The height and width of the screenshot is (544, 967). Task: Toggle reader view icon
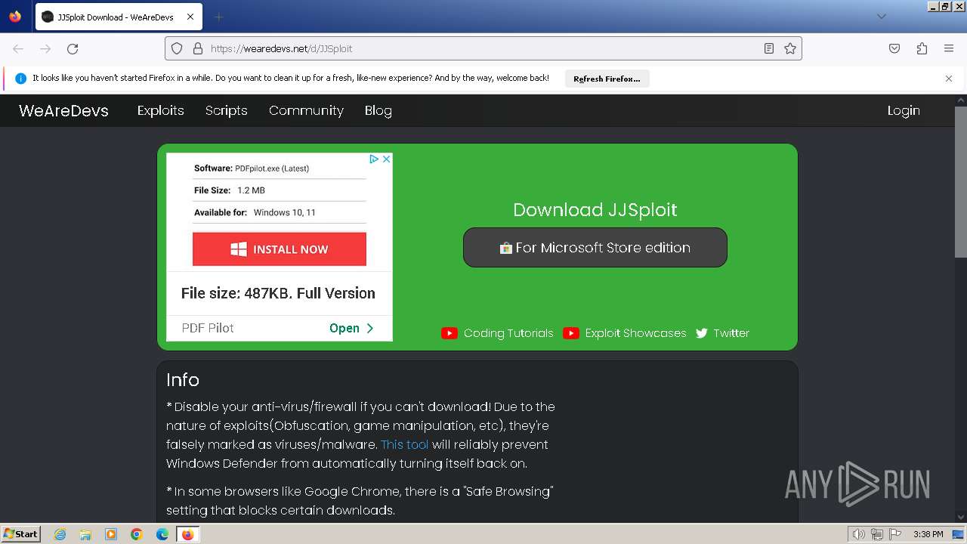[769, 48]
